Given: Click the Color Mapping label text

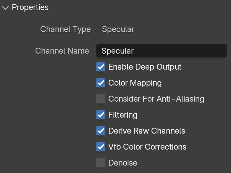Looking at the screenshot, I should 135,83.
